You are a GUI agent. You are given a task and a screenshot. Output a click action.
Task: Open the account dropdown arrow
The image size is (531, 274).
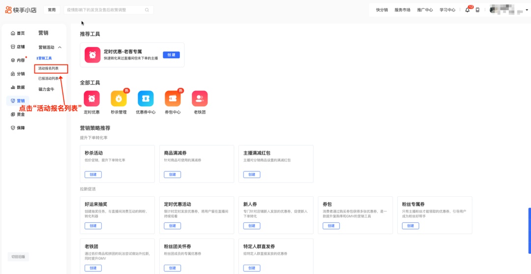[527, 10]
